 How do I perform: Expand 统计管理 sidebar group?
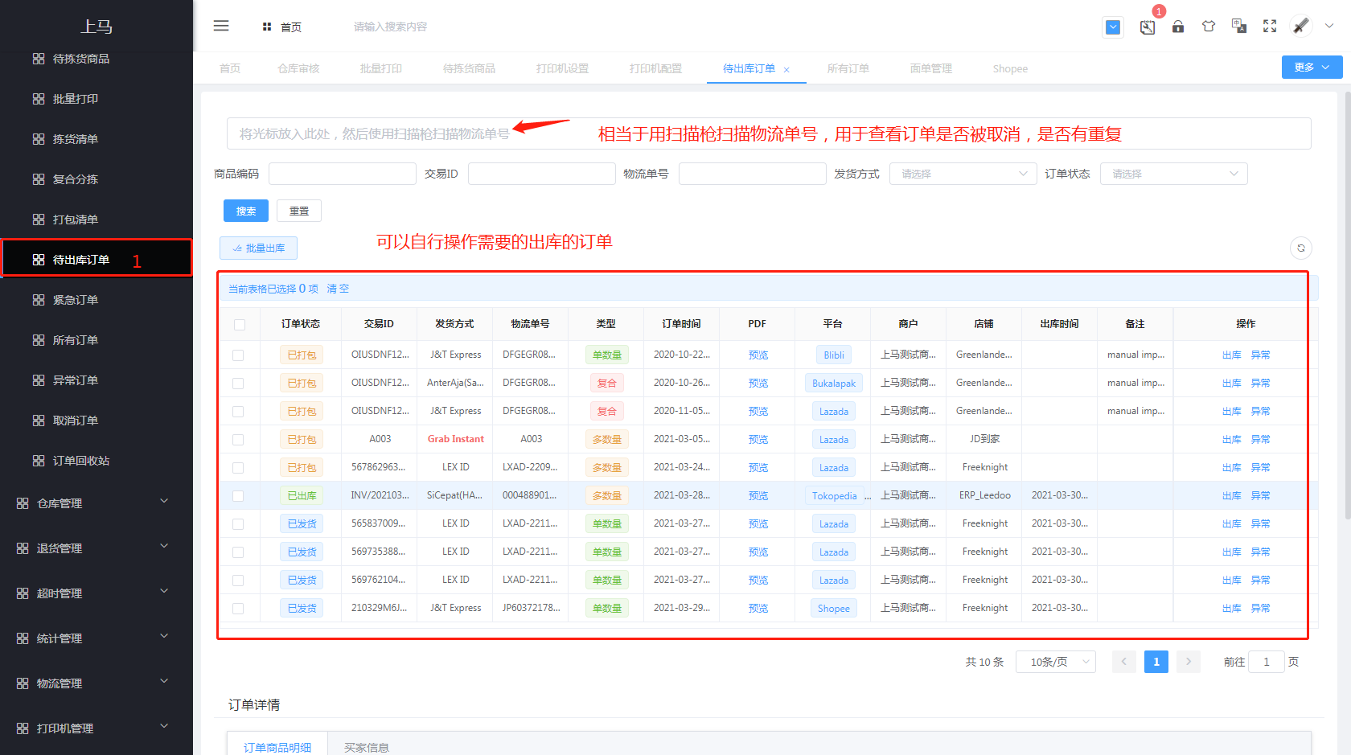tap(96, 638)
